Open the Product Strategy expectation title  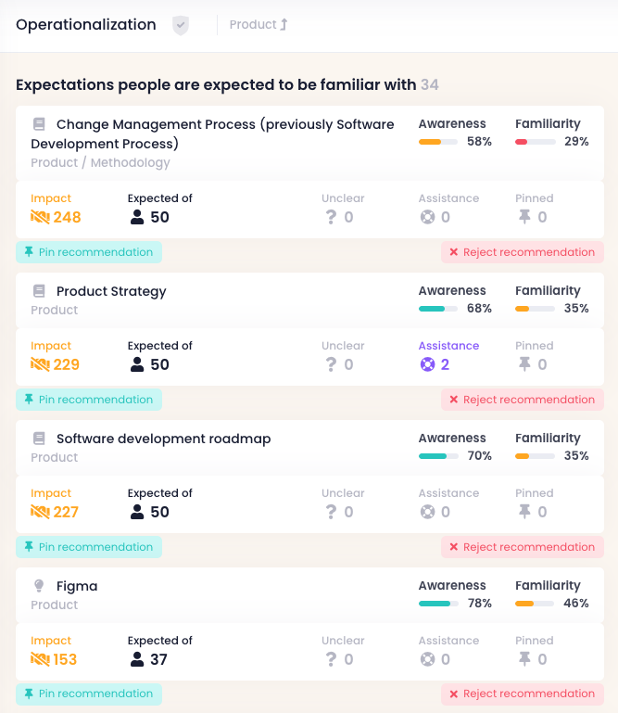[111, 291]
